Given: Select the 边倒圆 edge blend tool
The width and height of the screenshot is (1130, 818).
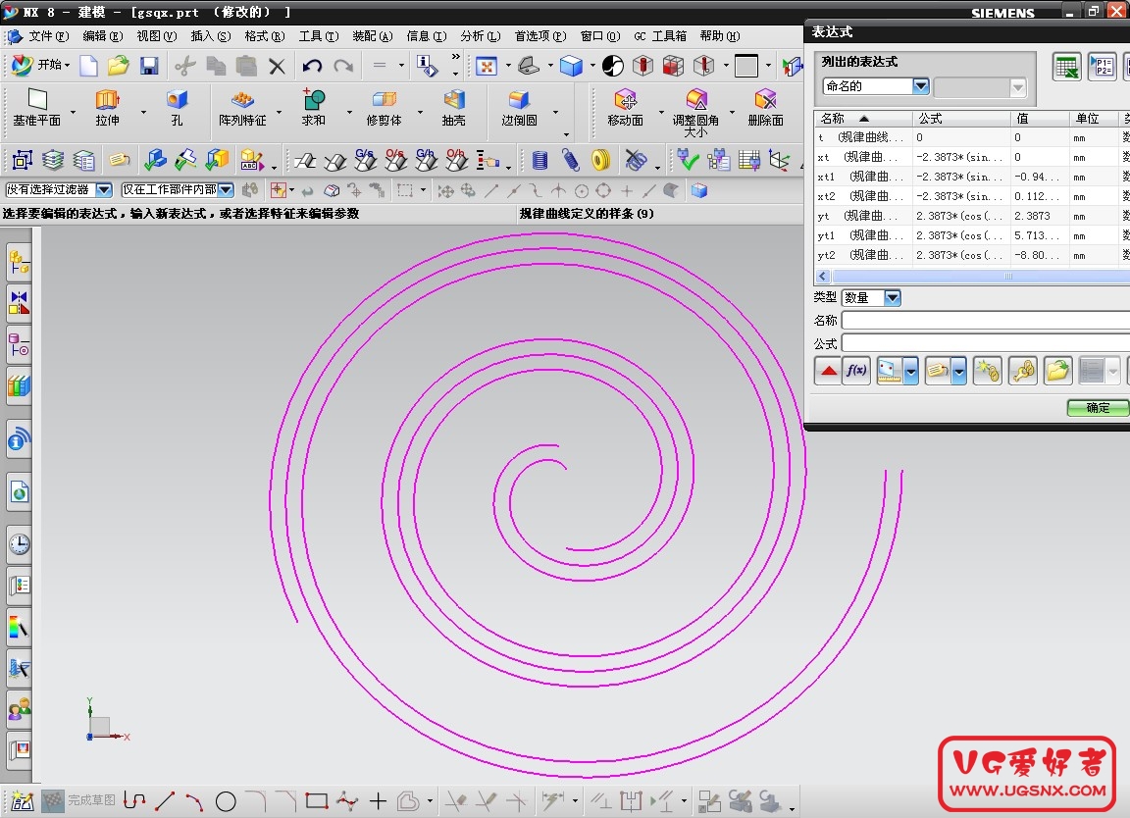Looking at the screenshot, I should (519, 107).
